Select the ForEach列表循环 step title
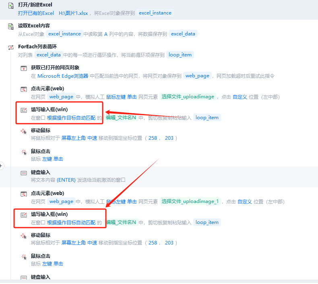This screenshot has height=284, width=318. [x=37, y=47]
